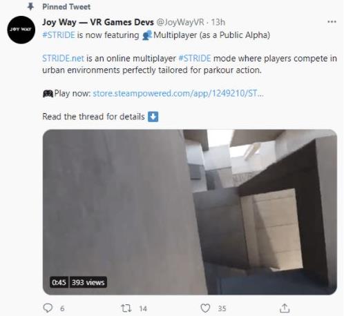Click the pushpin icon beside Pinned Tweet
Screen dimensions: 344x316
tap(30, 7)
